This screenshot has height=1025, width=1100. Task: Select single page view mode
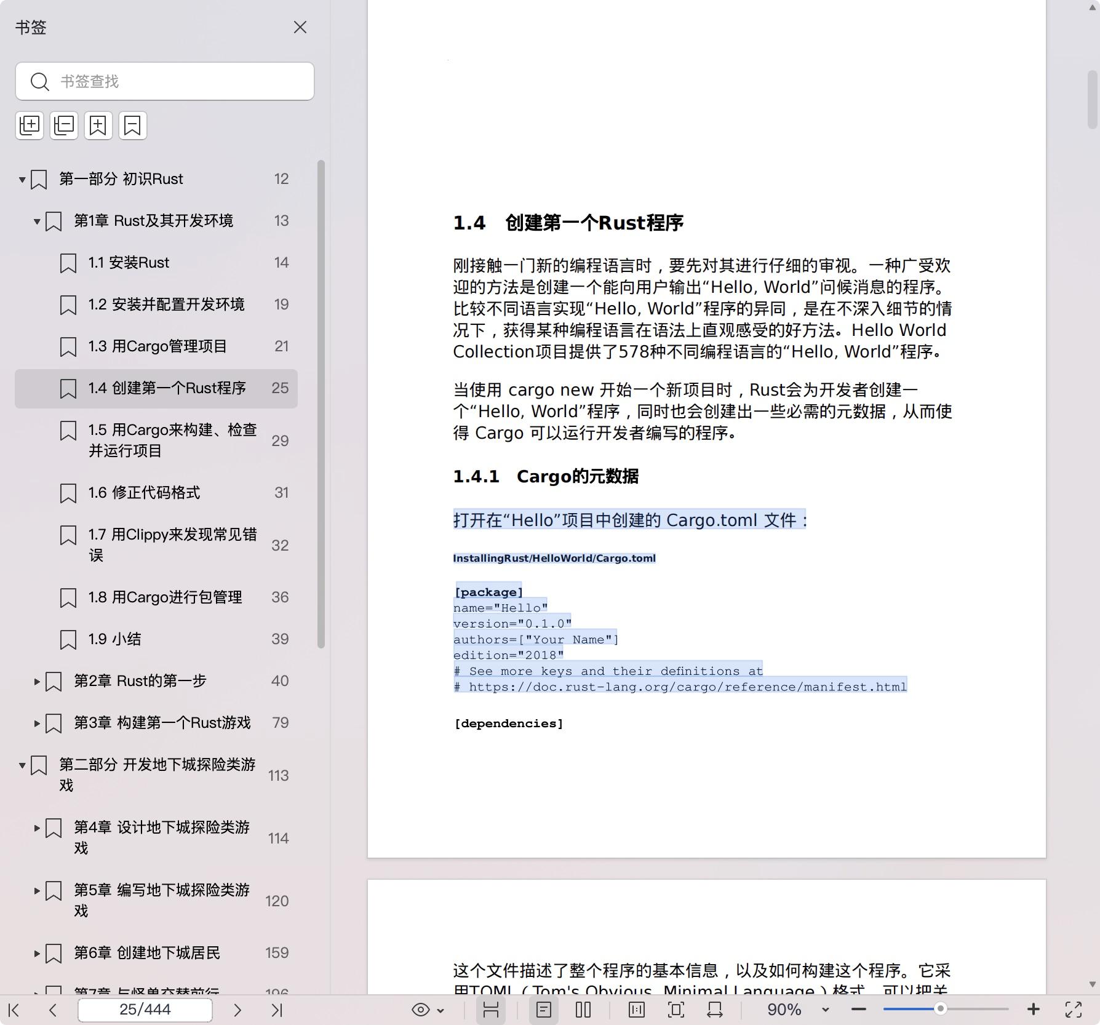(544, 1010)
